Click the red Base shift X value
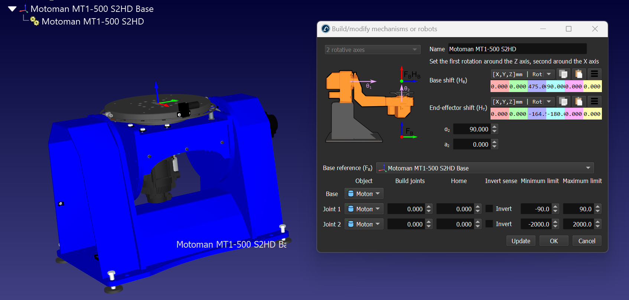The height and width of the screenshot is (300, 629). click(499, 87)
